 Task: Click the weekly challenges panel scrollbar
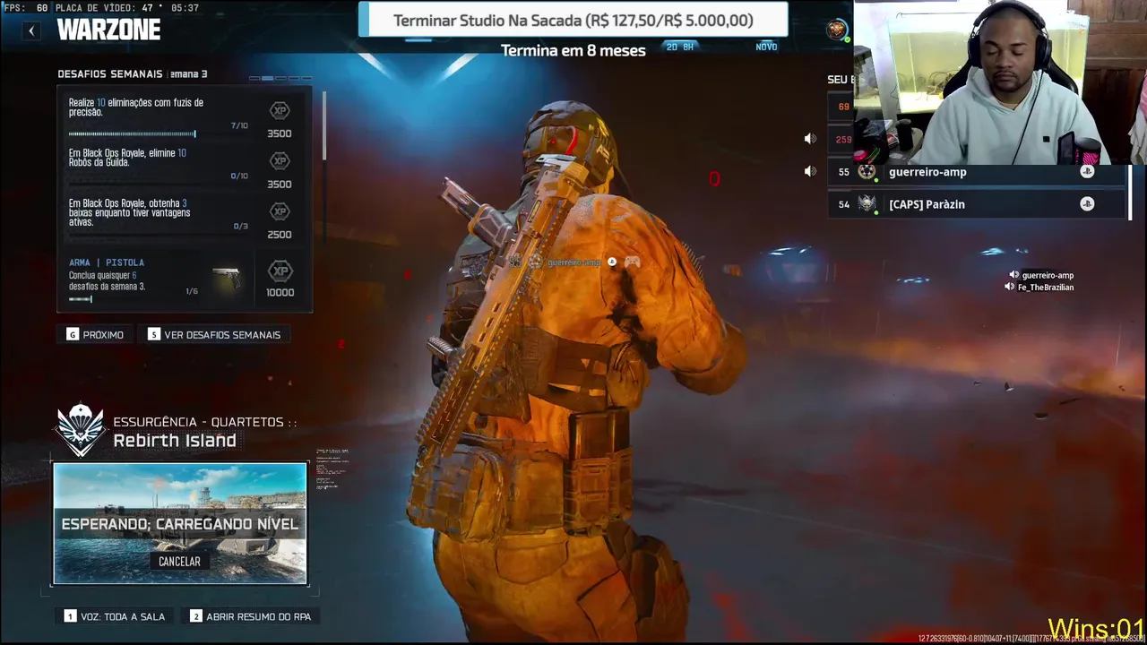(x=323, y=125)
